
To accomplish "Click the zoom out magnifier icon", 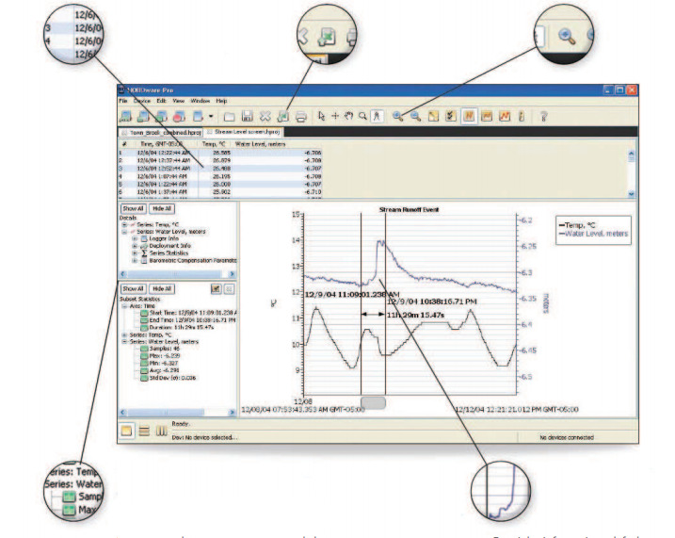I will coord(413,116).
